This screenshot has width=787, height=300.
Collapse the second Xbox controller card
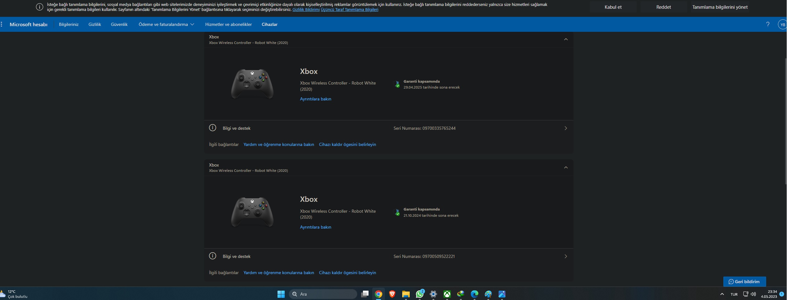coord(566,167)
